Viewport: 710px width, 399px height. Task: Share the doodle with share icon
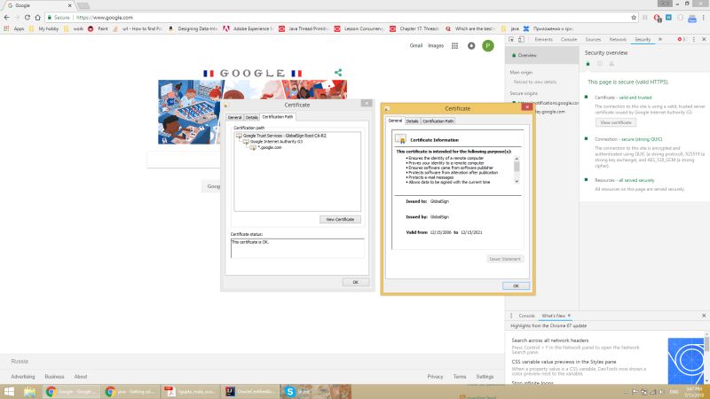338,73
